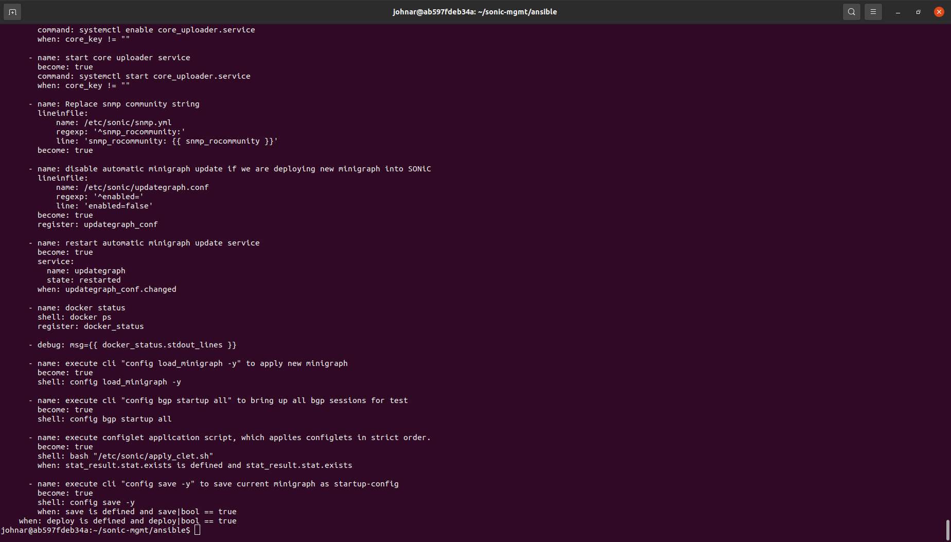Click the line 'enabled=false'
The height and width of the screenshot is (542, 951).
click(104, 206)
